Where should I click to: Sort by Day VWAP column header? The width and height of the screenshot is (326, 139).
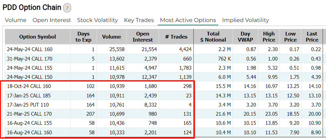pos(245,37)
